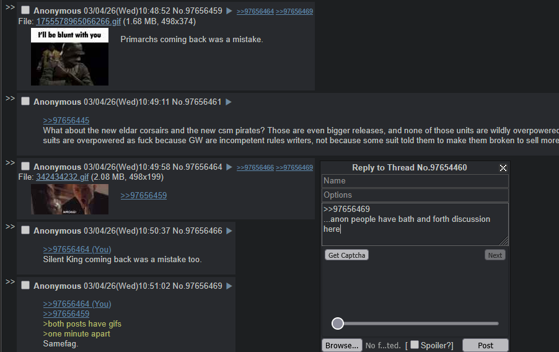Hide post 97656469 using >> marker
The height and width of the screenshot is (352, 559).
[10, 282]
